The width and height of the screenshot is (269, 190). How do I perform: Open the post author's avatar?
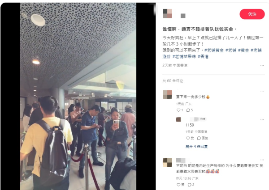click(167, 13)
